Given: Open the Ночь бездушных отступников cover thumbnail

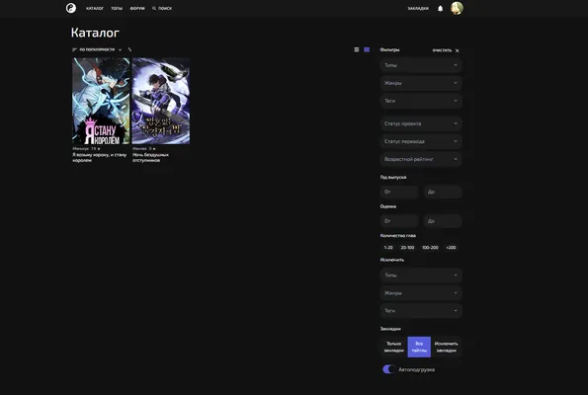Looking at the screenshot, I should coord(161,101).
